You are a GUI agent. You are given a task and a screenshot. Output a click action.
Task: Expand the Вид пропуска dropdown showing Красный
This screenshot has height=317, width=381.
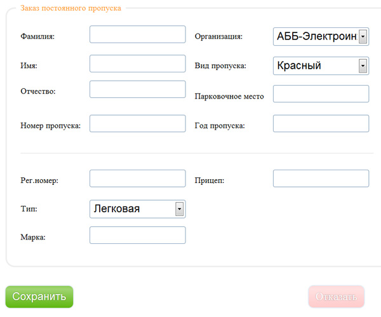point(321,65)
